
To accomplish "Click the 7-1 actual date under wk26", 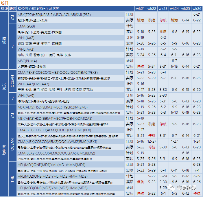I will pos(197,170).
